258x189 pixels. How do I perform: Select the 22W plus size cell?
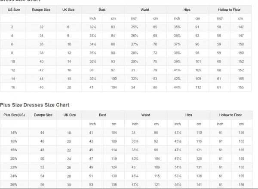(x=14, y=166)
